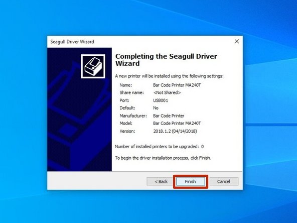Click the '<Not Shared>' share name value

coord(167,92)
